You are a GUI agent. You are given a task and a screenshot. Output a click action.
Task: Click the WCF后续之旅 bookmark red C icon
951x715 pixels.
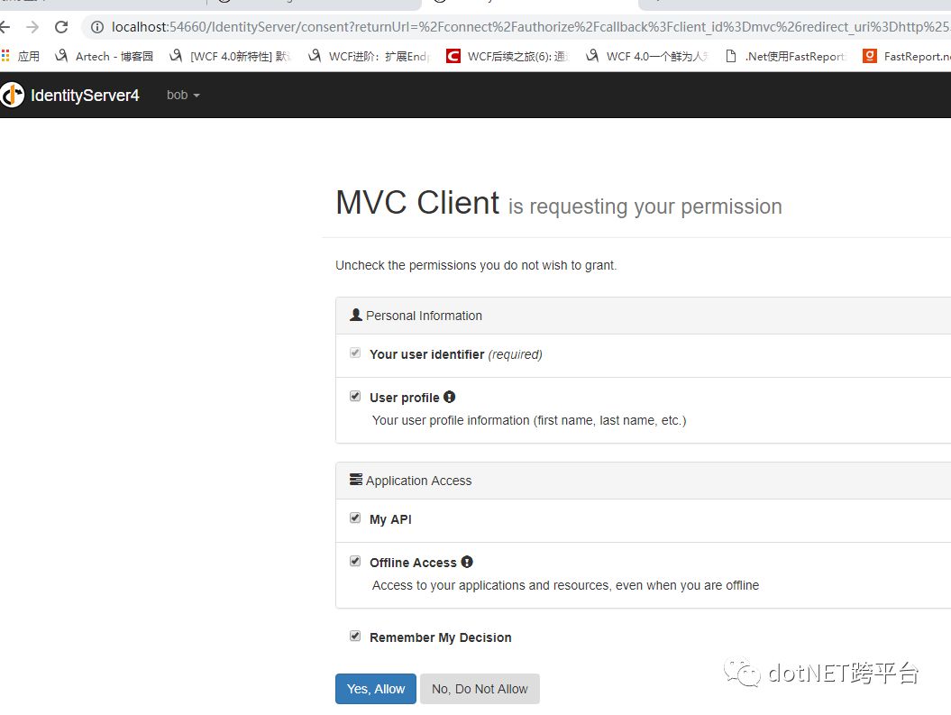453,57
